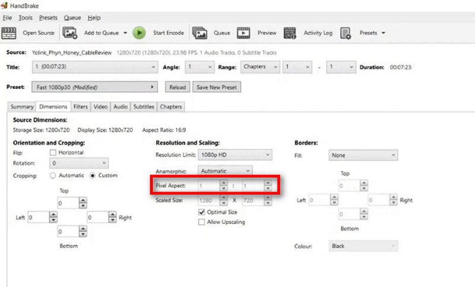This screenshot has height=287, width=475.
Task: Switch to the Video tab
Action: 100,107
